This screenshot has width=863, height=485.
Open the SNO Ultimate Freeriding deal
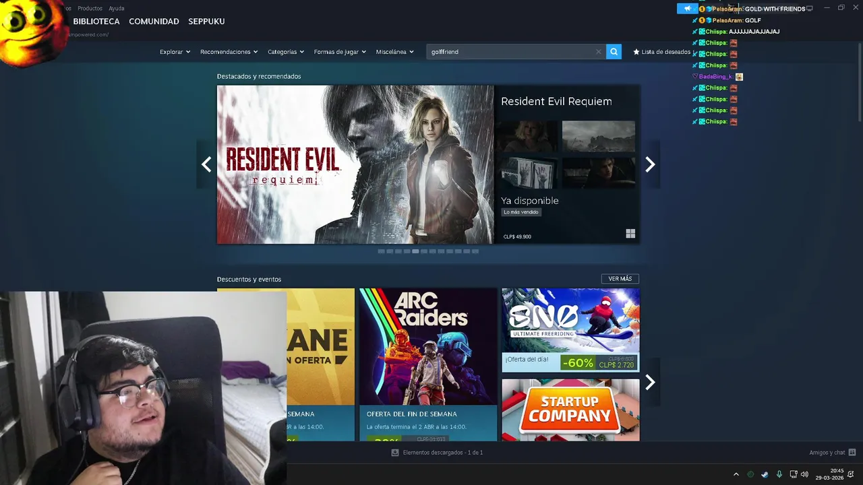570,330
